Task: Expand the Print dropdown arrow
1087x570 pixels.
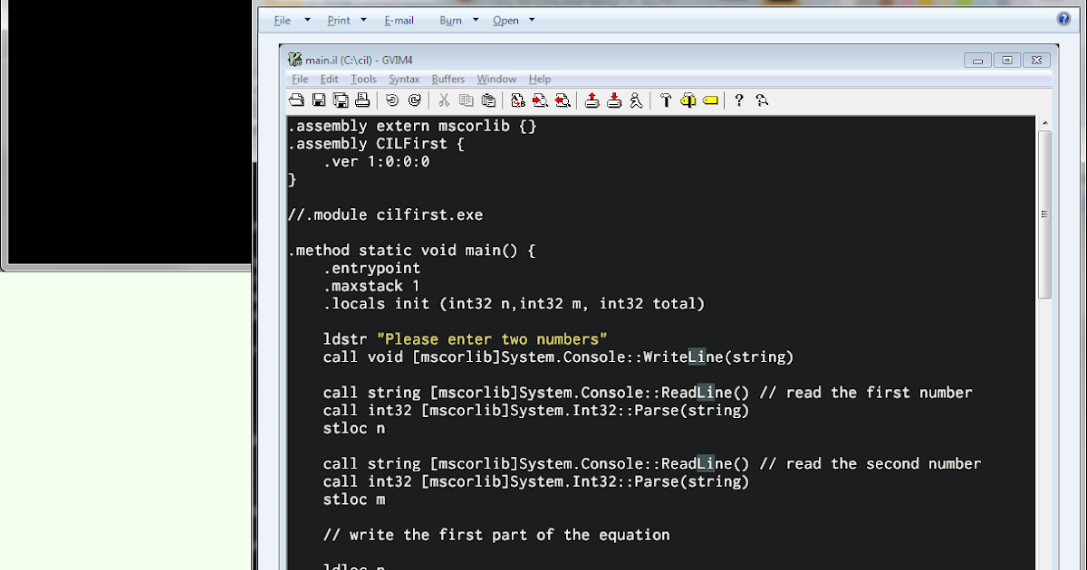Action: tap(363, 19)
